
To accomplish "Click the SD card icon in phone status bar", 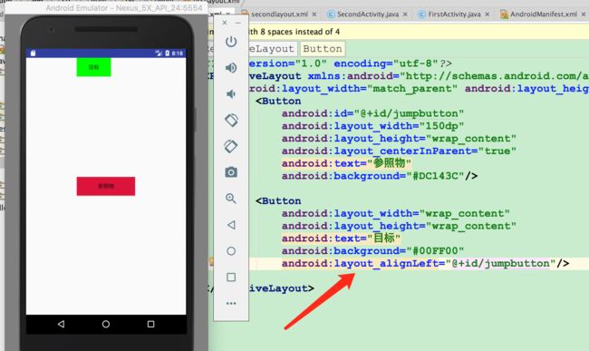I will (33, 54).
